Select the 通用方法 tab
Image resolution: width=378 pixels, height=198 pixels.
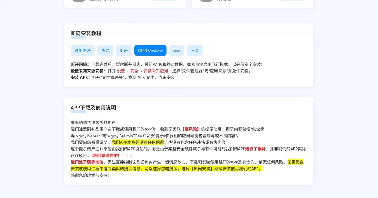click(82, 50)
